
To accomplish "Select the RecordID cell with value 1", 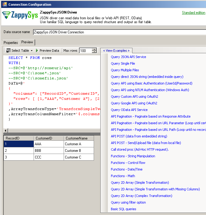I will (19, 144).
